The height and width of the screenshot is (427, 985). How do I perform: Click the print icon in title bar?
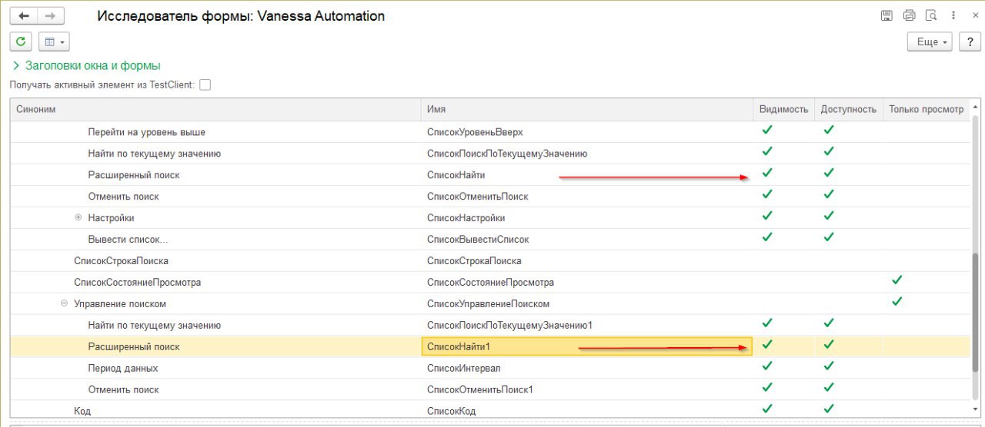coord(909,15)
